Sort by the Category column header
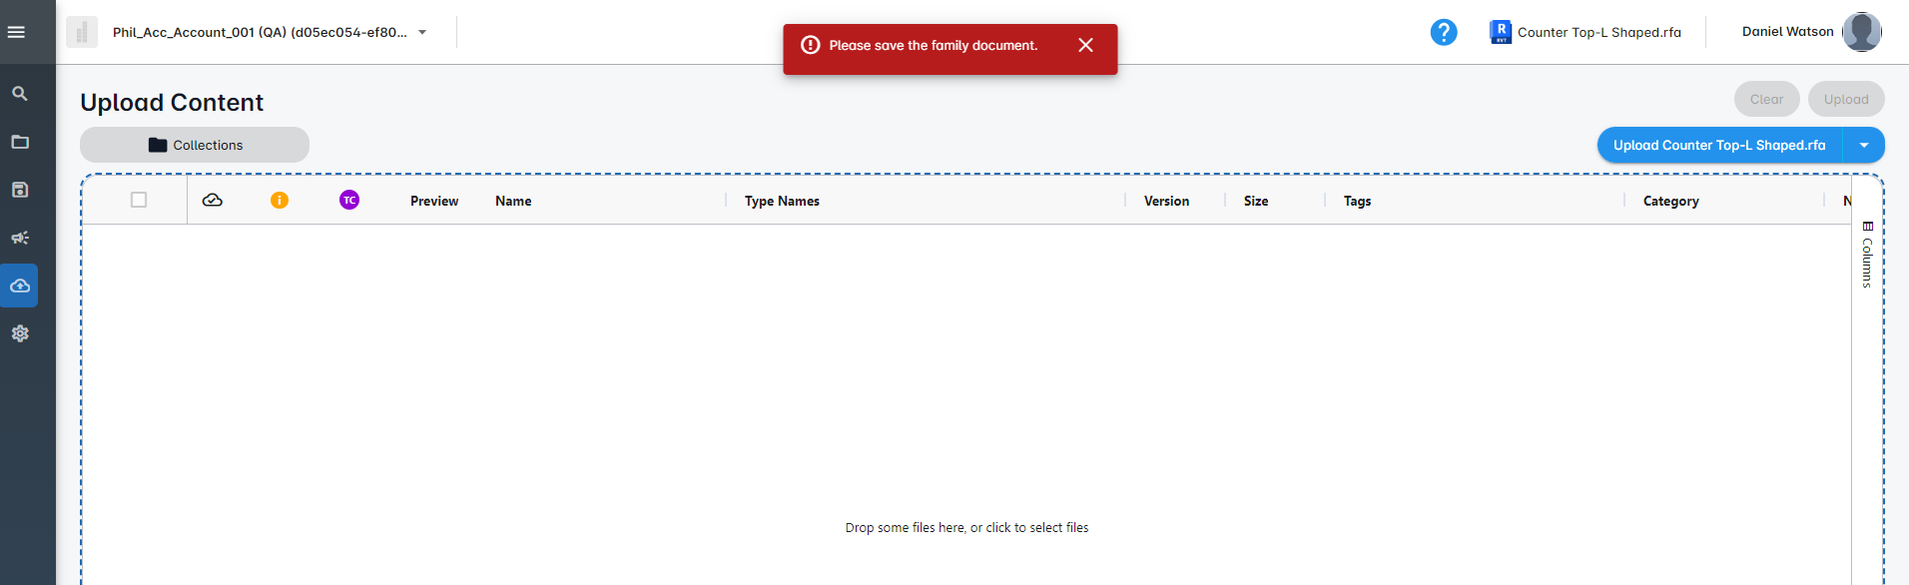The height and width of the screenshot is (585, 1909). [1670, 201]
